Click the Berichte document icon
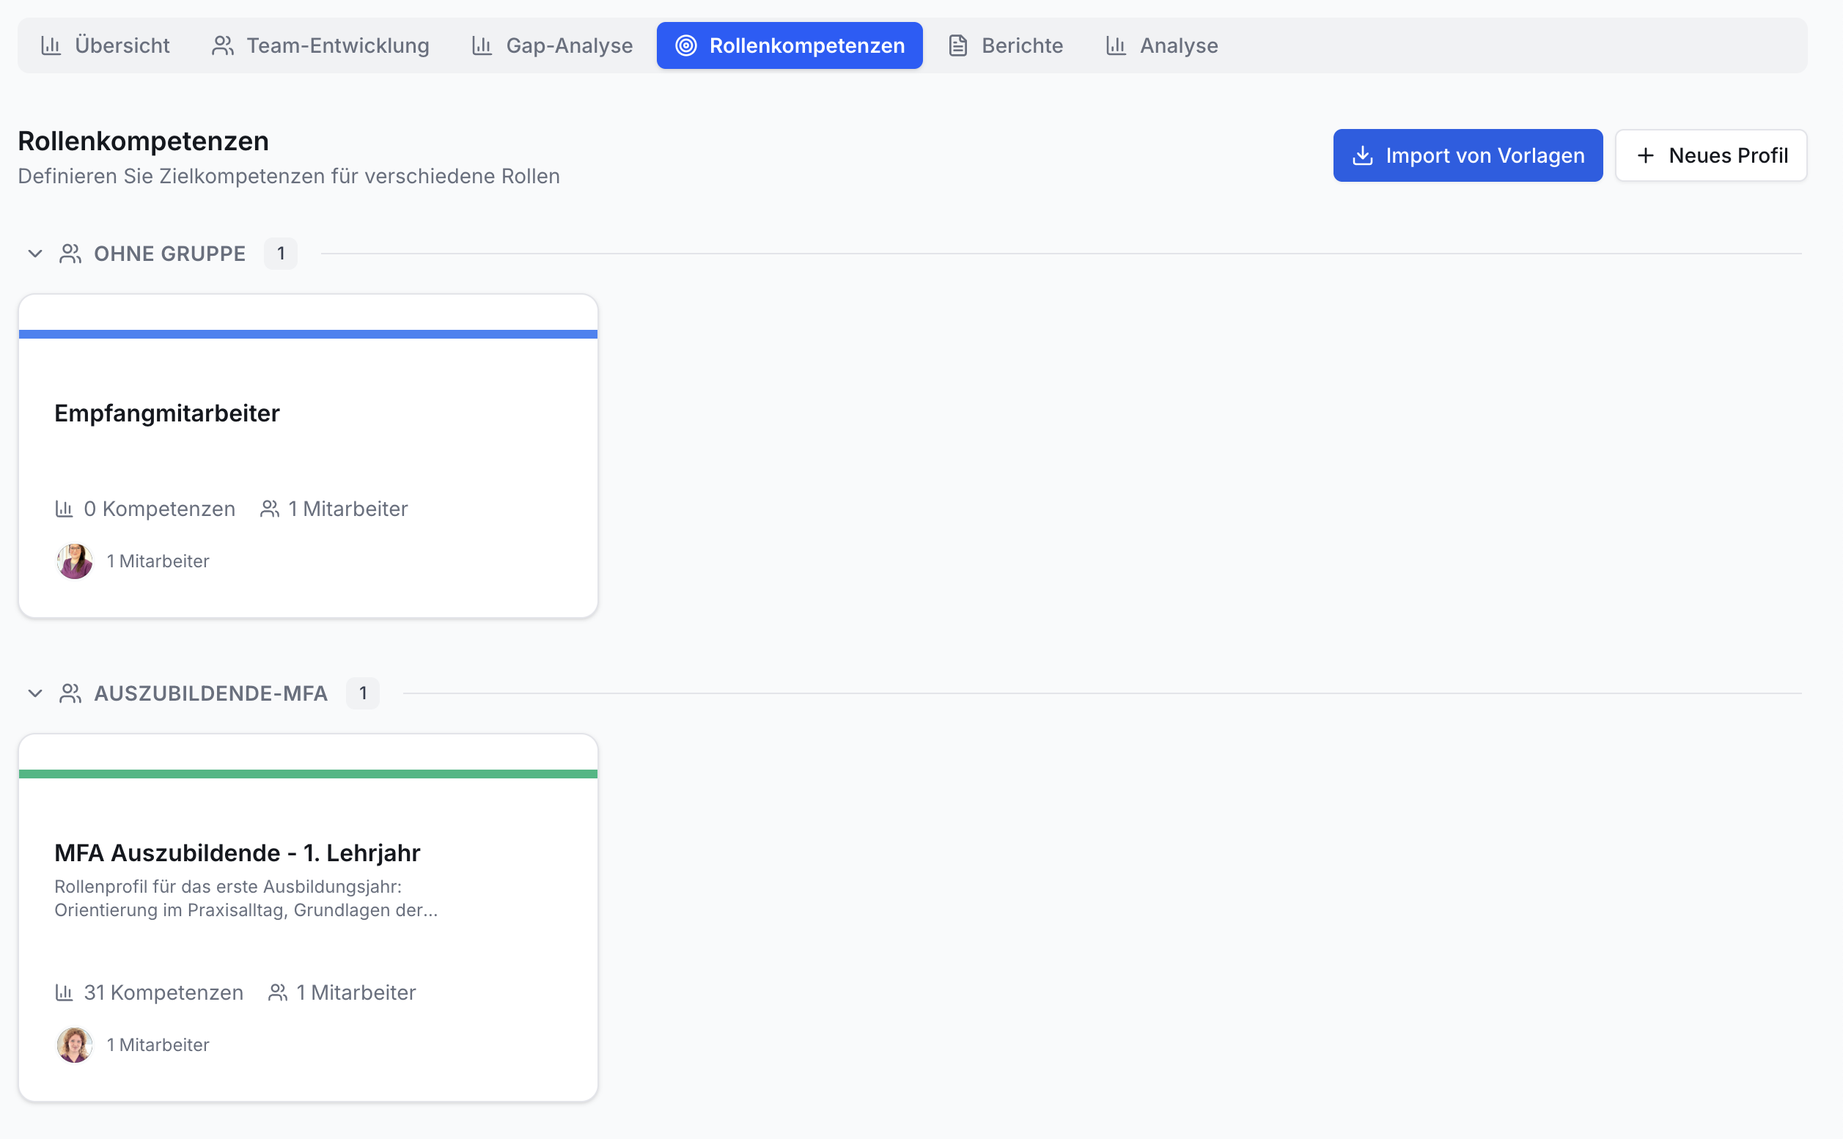 click(957, 45)
